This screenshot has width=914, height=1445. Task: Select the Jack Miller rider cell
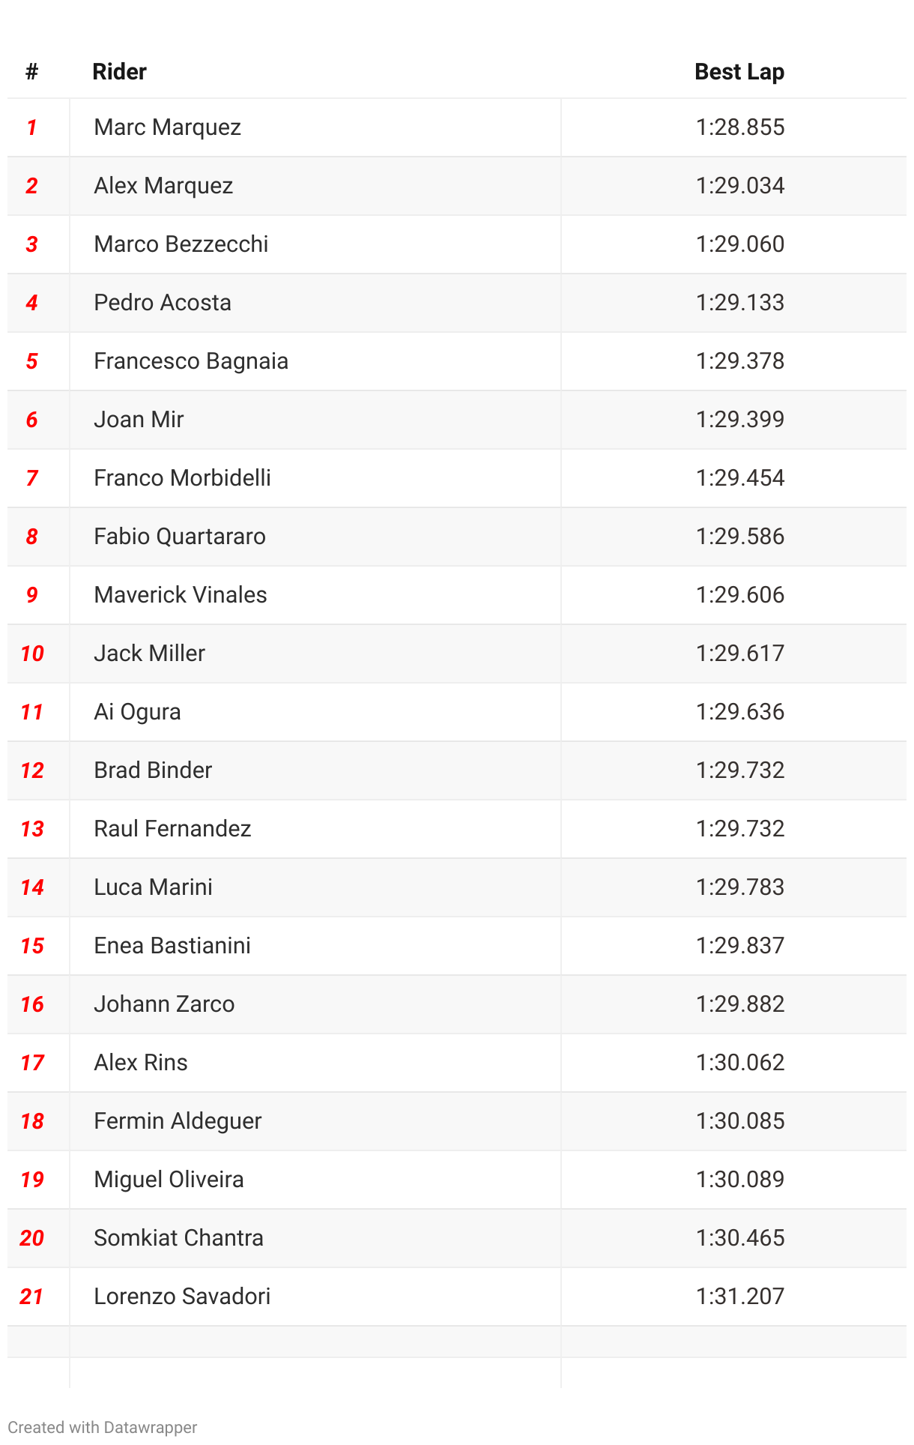point(315,654)
